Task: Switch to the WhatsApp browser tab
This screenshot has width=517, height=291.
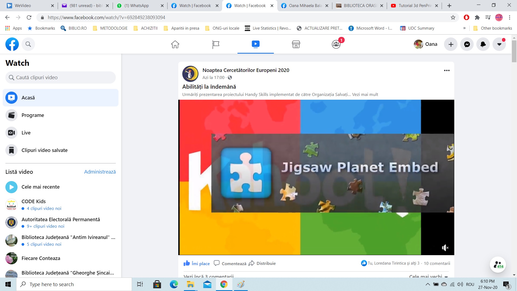Action: tap(137, 5)
